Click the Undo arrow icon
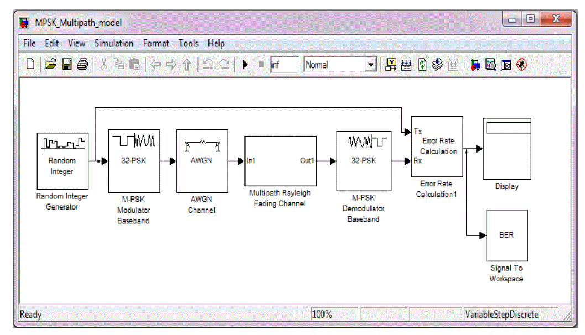This screenshot has height=335, width=585. click(208, 65)
